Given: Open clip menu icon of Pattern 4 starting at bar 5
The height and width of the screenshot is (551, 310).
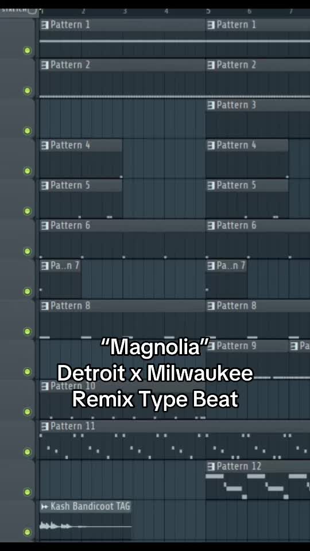Looking at the screenshot, I should point(211,145).
